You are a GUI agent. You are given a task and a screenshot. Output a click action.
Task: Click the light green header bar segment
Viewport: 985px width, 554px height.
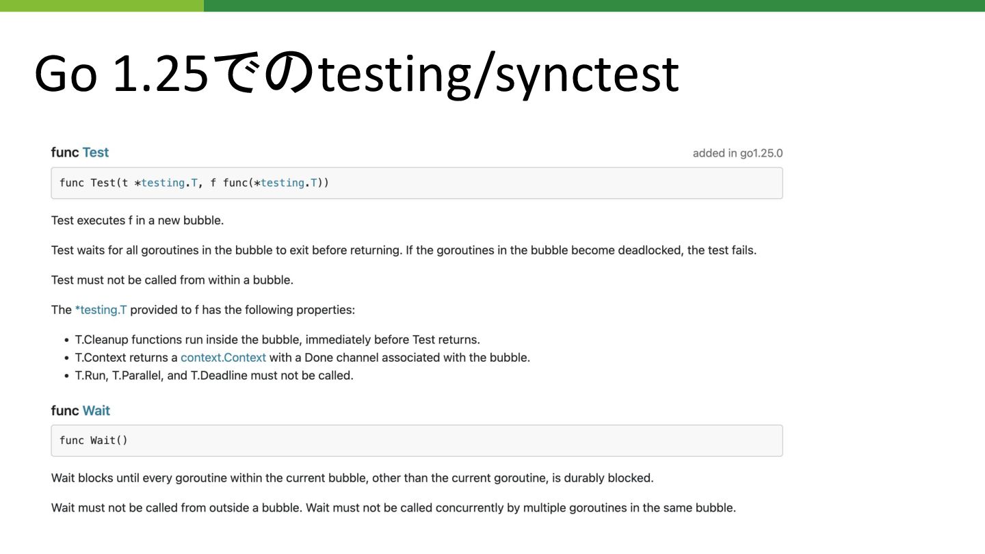(x=102, y=5)
